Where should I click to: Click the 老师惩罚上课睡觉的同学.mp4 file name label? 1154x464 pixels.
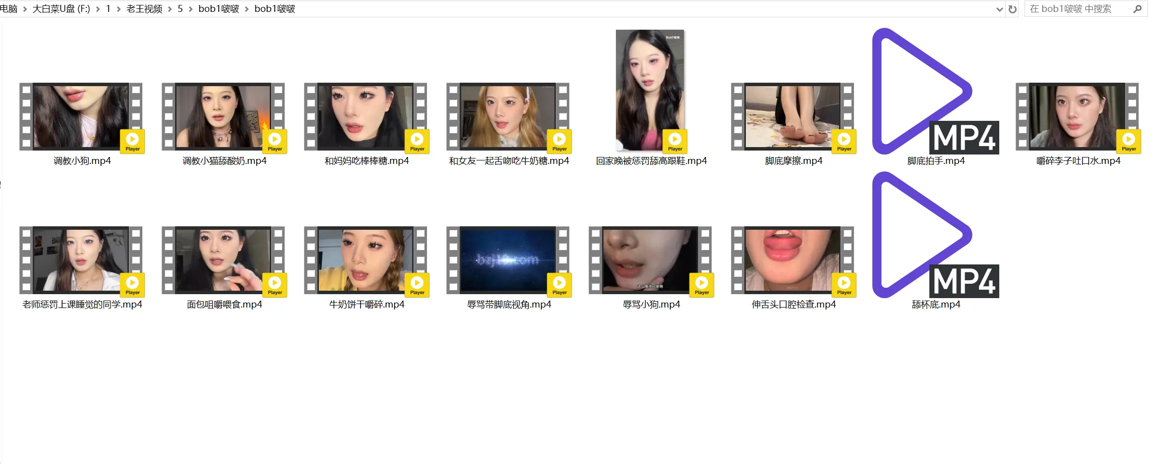(82, 305)
